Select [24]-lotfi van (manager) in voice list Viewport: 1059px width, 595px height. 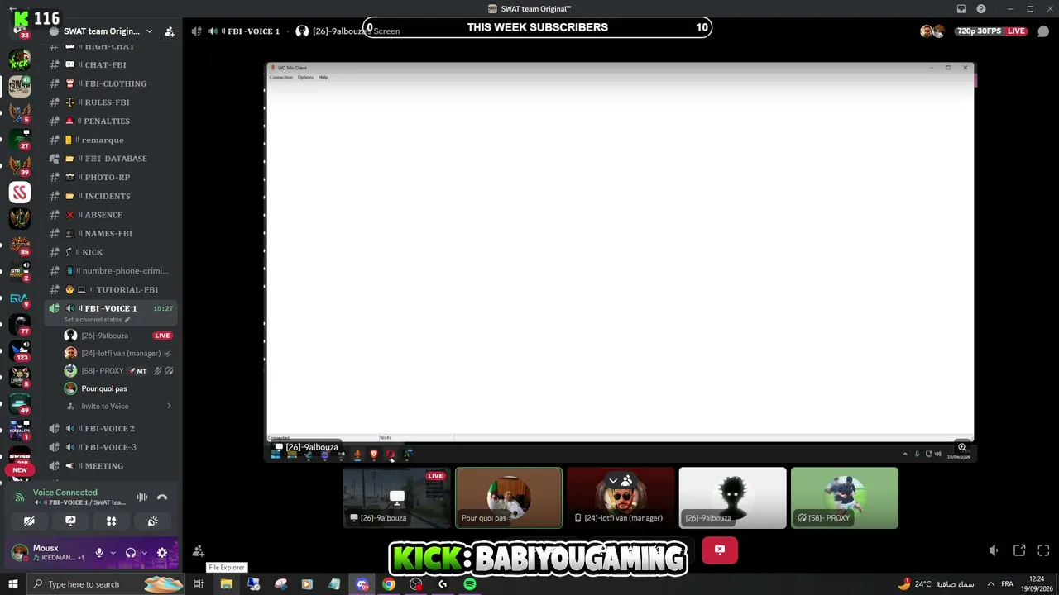(119, 354)
